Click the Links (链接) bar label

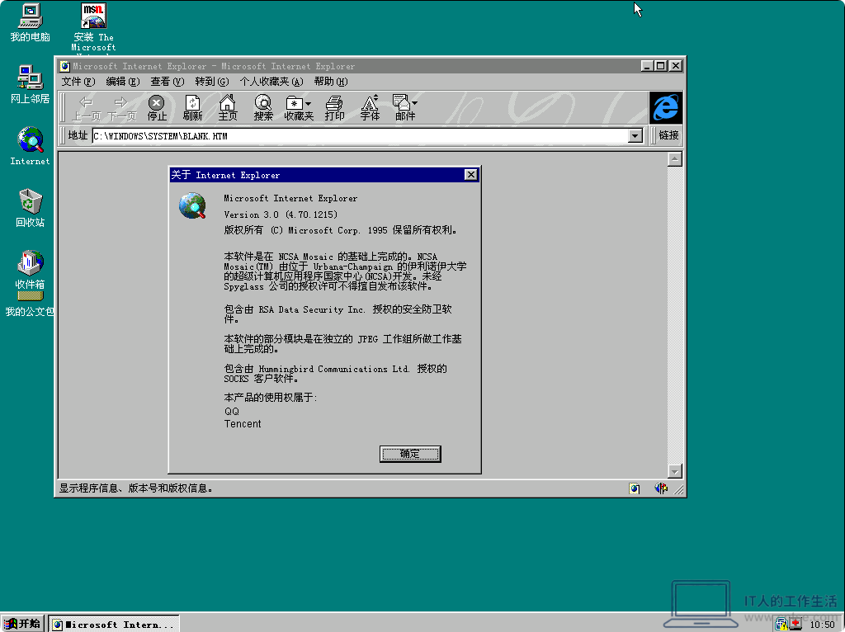[668, 135]
